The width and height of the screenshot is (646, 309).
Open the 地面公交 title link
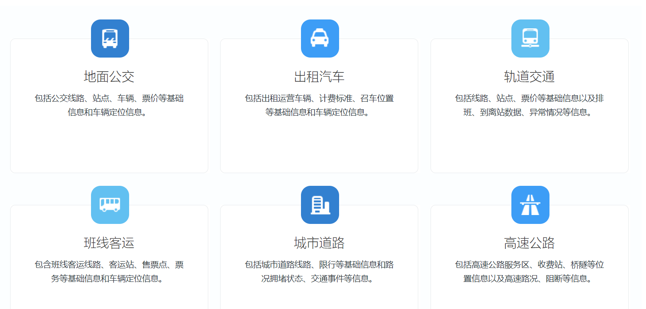[x=109, y=77]
